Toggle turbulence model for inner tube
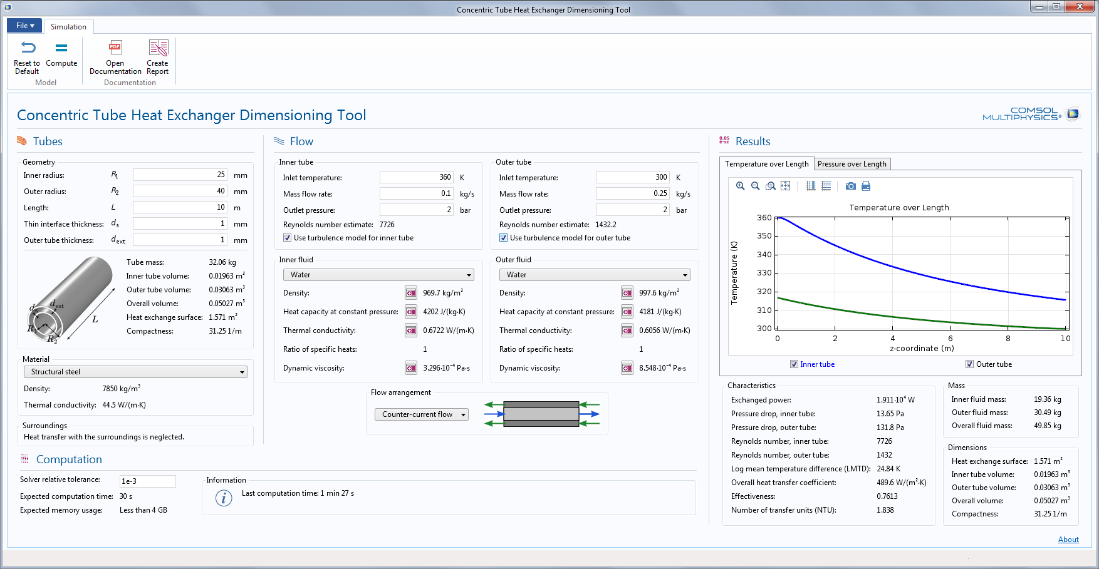1099x569 pixels. (287, 238)
